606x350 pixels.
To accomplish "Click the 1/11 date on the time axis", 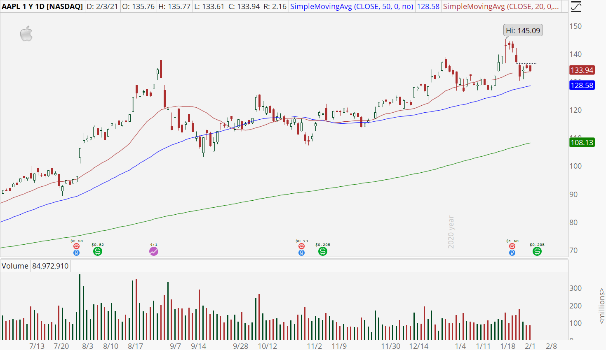I will [483, 346].
